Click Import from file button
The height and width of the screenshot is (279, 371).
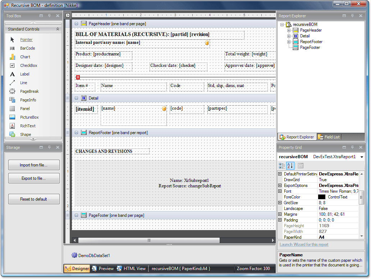tap(33, 165)
